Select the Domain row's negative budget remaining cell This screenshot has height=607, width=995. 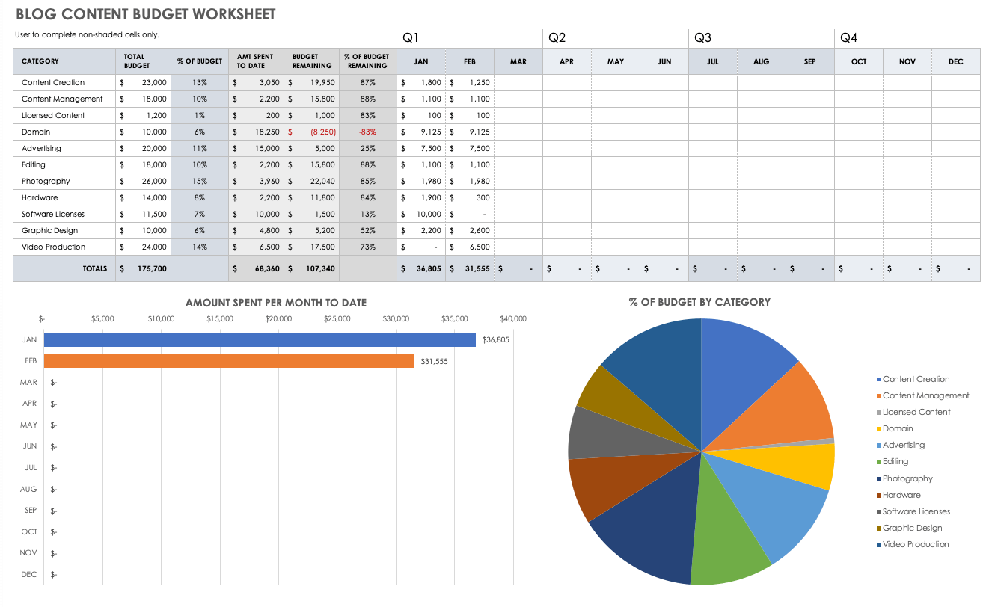click(x=311, y=132)
